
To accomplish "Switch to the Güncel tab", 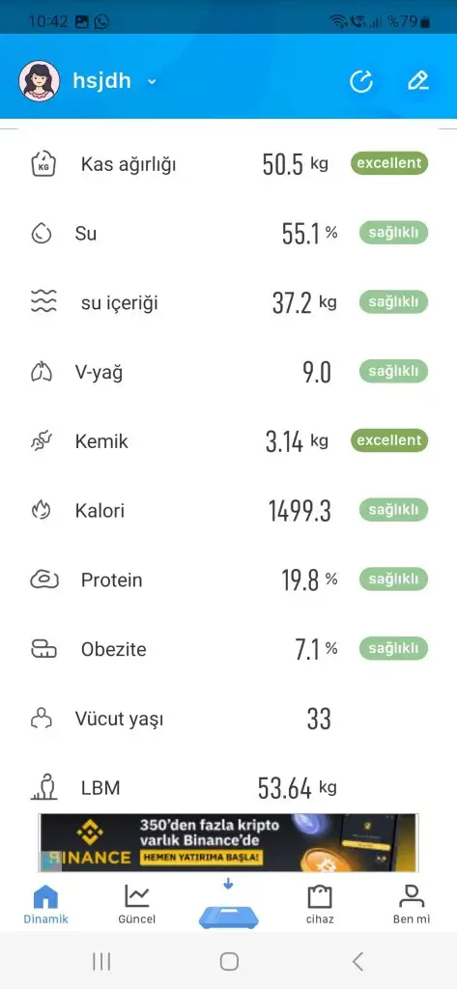I will click(x=137, y=904).
